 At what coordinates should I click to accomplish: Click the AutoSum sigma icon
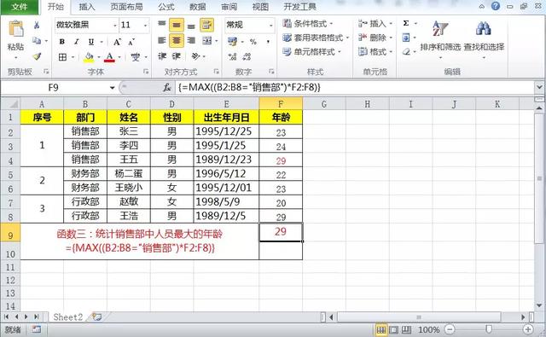click(x=406, y=23)
